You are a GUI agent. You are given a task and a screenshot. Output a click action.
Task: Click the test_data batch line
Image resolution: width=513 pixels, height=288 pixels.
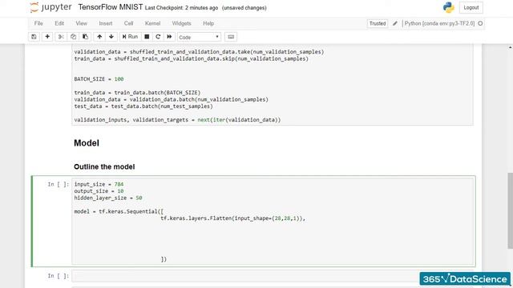(143, 106)
